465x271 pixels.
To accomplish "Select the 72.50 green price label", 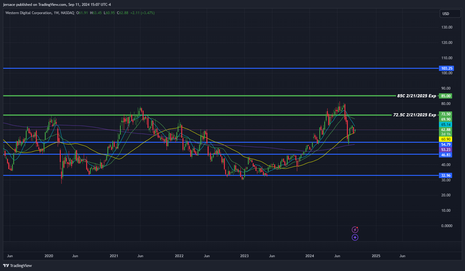I will coord(446,114).
